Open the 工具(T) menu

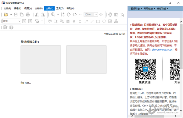click(60, 9)
